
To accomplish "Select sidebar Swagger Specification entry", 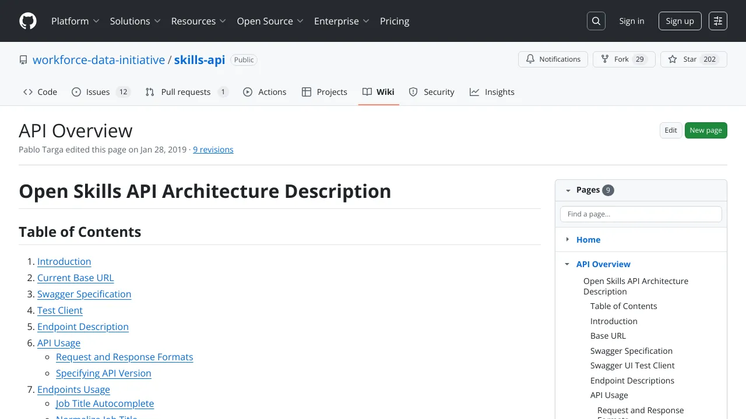I will tap(631, 351).
